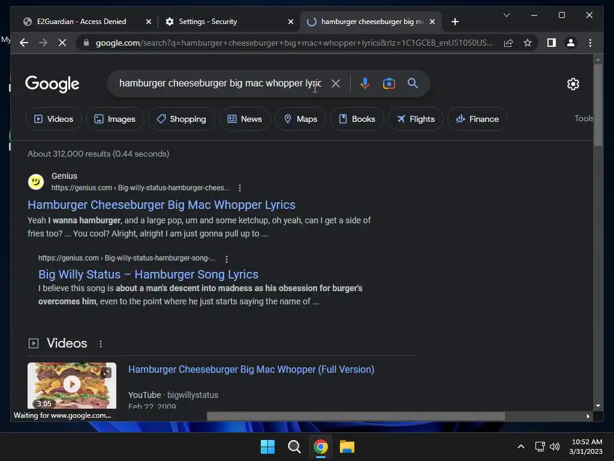Filter results by News
This screenshot has width=614, height=461.
245,119
